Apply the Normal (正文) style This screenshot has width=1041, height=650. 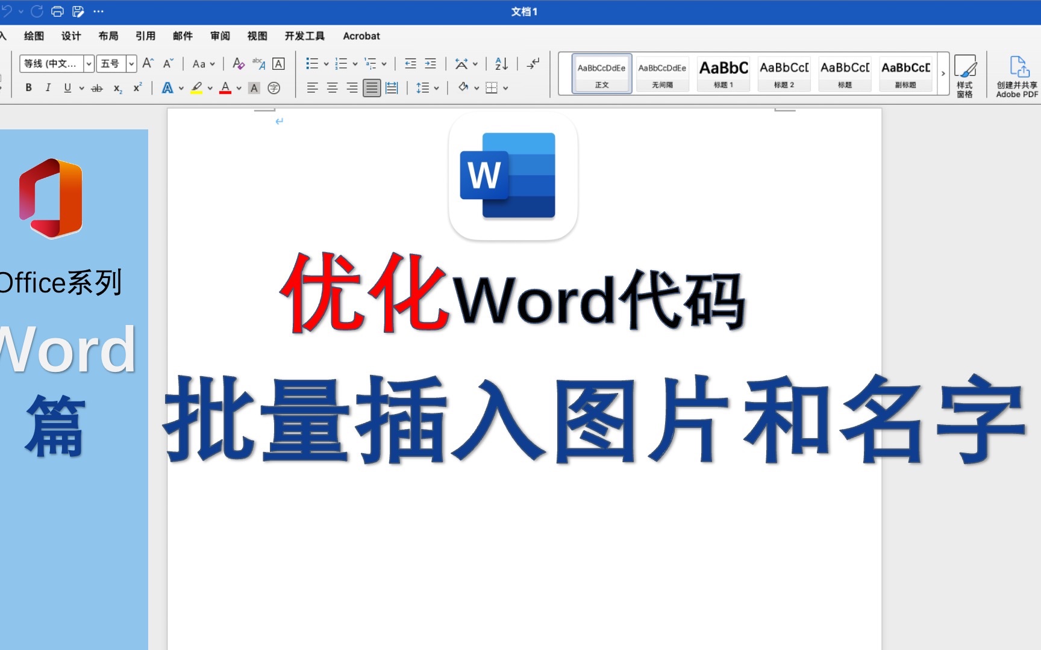coord(602,73)
